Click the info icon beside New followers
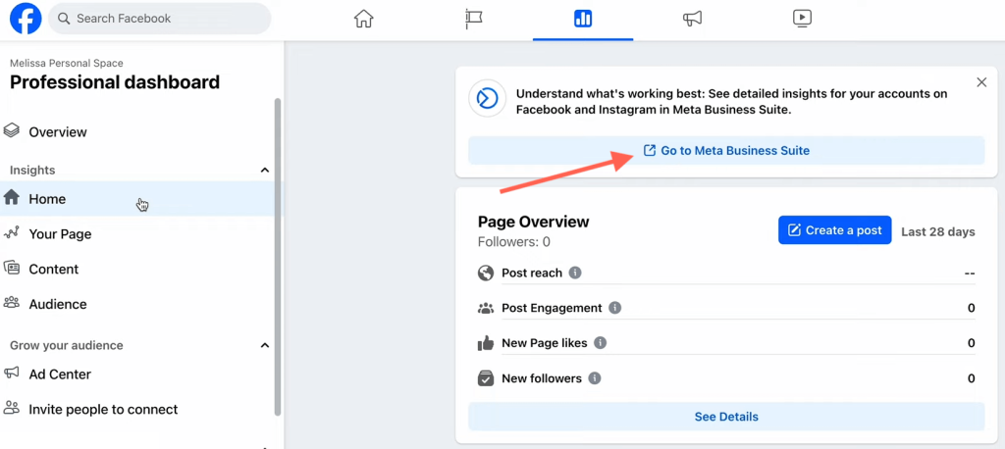This screenshot has width=1005, height=449. pyautogui.click(x=595, y=377)
